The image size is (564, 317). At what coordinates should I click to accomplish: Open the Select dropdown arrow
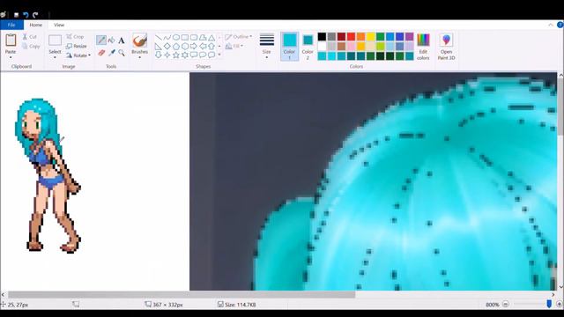(55, 57)
